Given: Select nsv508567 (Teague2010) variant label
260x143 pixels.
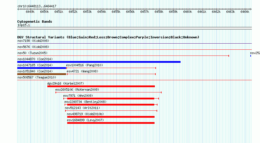Looking at the screenshot, I should pyautogui.click(x=37, y=77).
